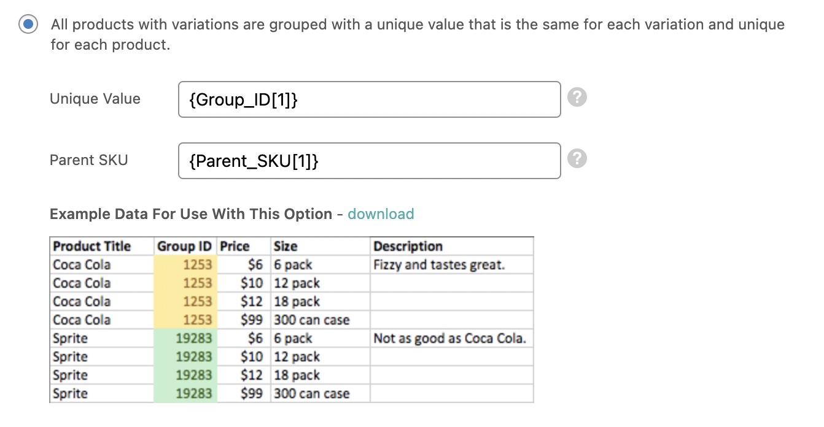This screenshot has width=824, height=427.
Task: Click the Group ID column header
Action: (184, 247)
